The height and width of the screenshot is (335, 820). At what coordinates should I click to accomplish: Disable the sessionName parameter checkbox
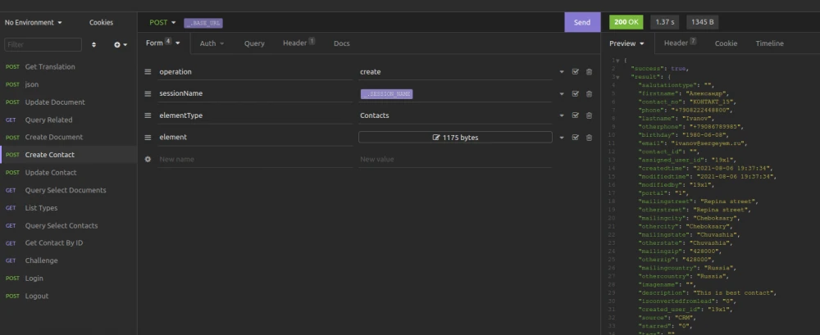pyautogui.click(x=576, y=93)
